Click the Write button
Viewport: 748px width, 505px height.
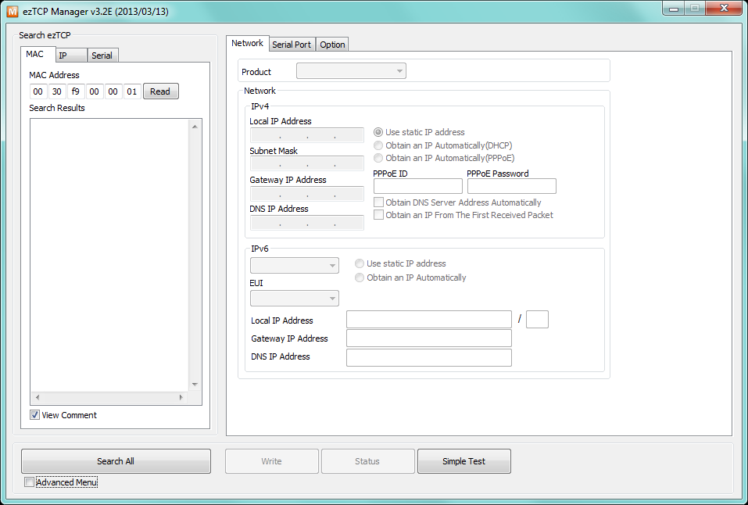[272, 461]
